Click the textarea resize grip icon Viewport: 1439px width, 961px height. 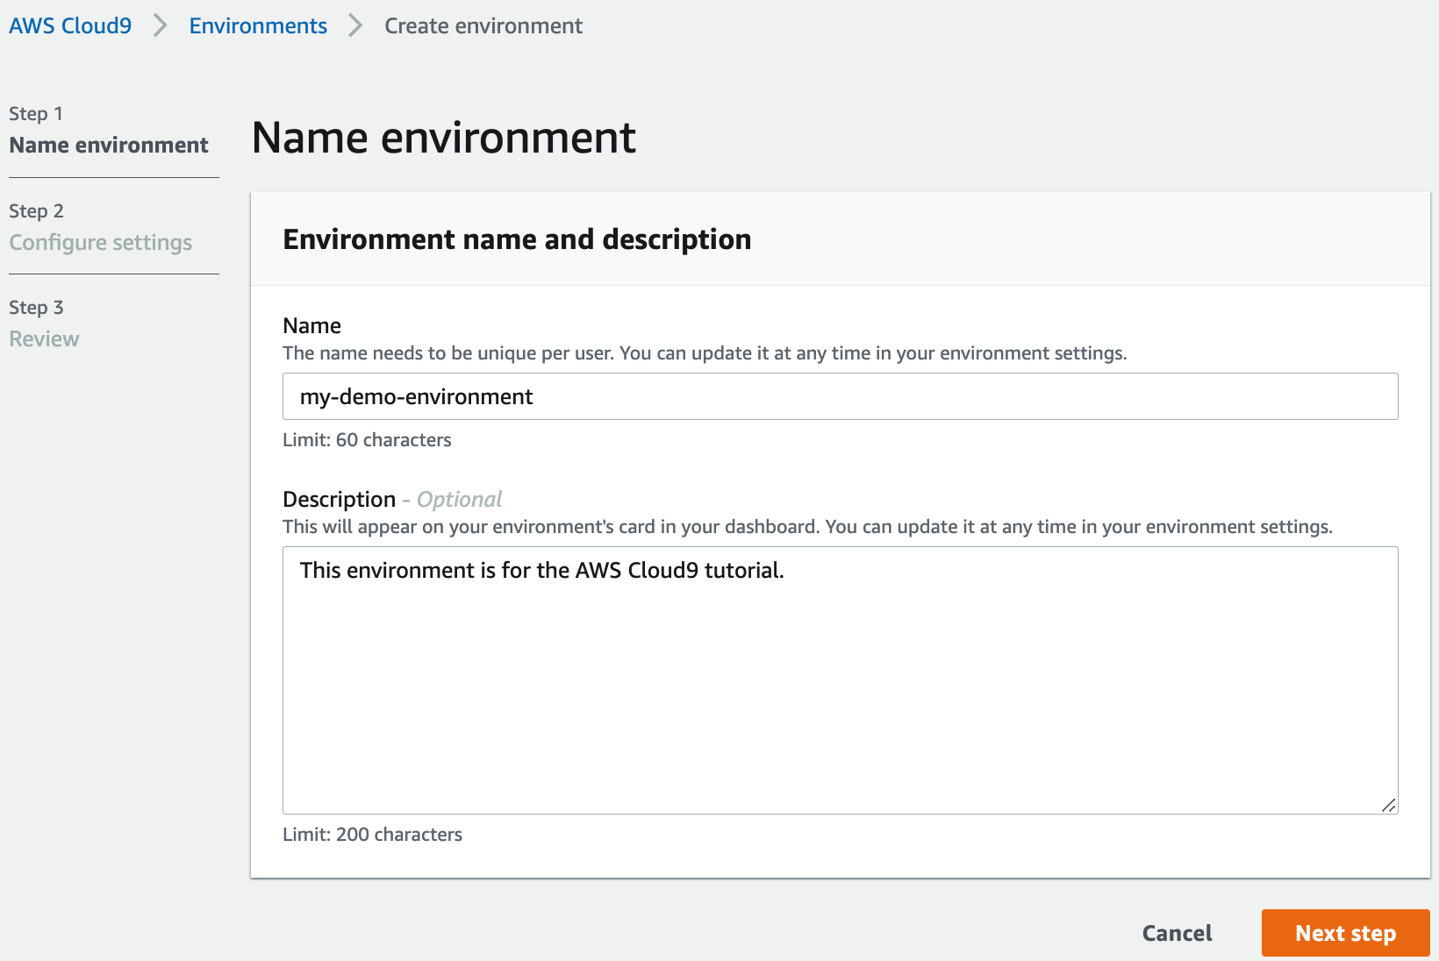[1389, 804]
